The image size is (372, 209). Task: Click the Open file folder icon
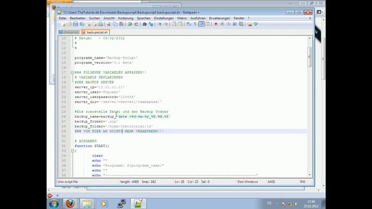tap(69, 24)
